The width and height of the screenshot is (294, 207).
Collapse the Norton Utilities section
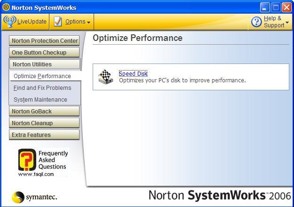tap(45, 64)
